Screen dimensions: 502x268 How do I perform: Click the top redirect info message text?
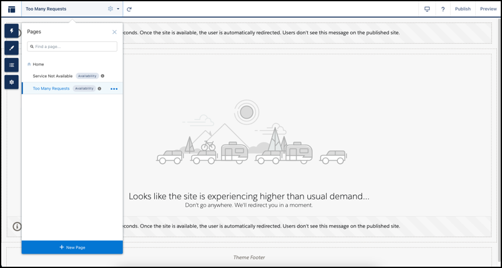pos(261,32)
